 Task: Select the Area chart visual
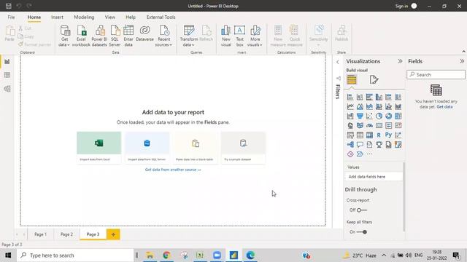click(x=360, y=107)
